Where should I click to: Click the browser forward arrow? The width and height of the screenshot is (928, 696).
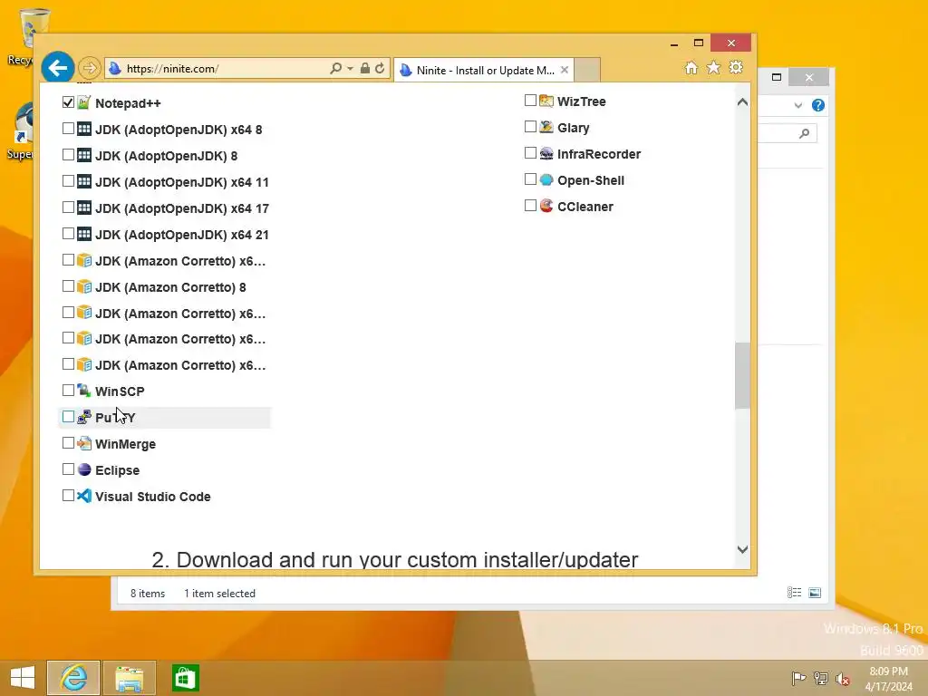90,68
